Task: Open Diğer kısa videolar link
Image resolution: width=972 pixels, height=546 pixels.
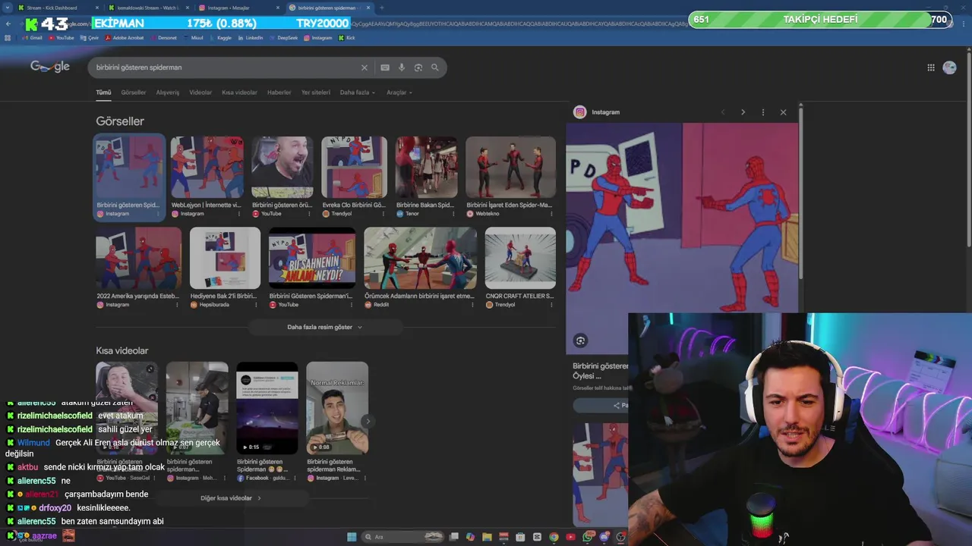Action: pyautogui.click(x=231, y=498)
